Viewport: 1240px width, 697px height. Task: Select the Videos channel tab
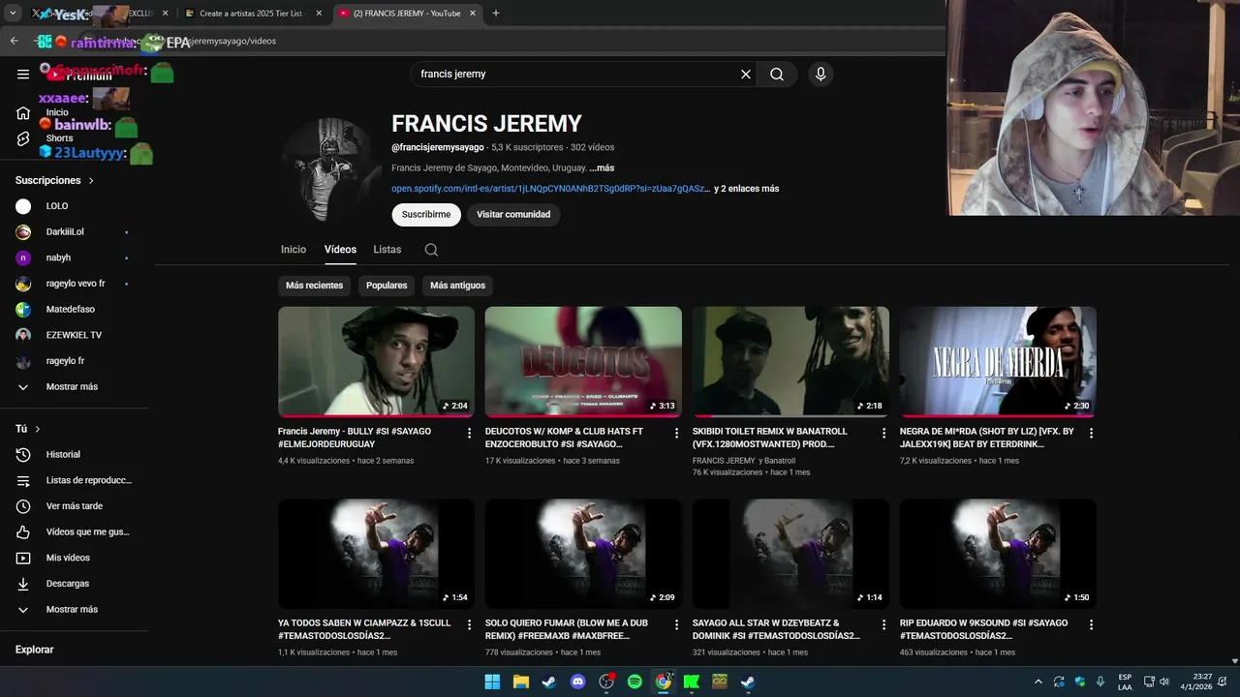pos(340,250)
